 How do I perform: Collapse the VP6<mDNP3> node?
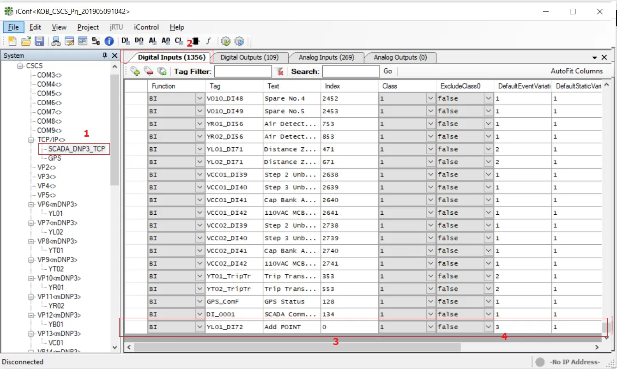point(31,204)
